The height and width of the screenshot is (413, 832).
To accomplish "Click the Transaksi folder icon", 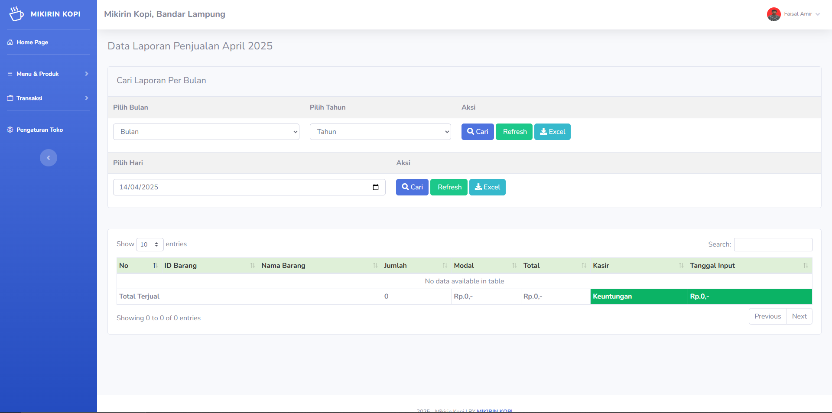I will (10, 98).
